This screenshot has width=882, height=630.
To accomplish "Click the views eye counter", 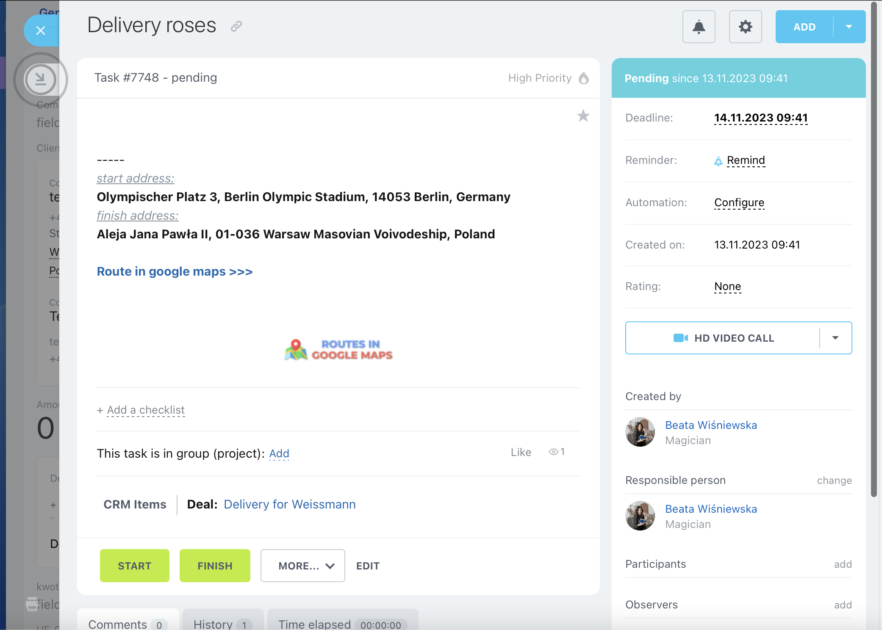I will (556, 452).
